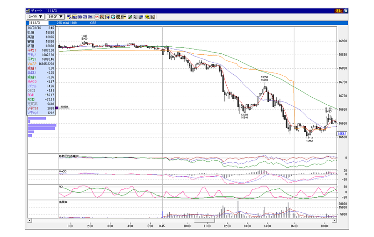This screenshot has width=374, height=237.
Task: Click the icon right of 連動
Action: pos(345,10)
